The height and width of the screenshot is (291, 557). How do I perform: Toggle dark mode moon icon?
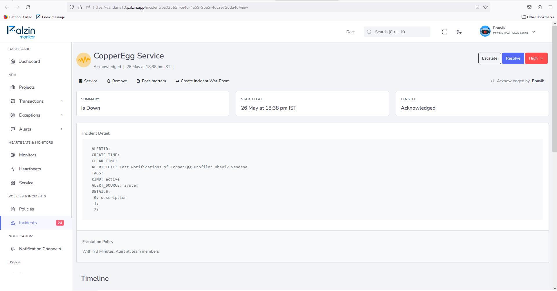click(459, 32)
